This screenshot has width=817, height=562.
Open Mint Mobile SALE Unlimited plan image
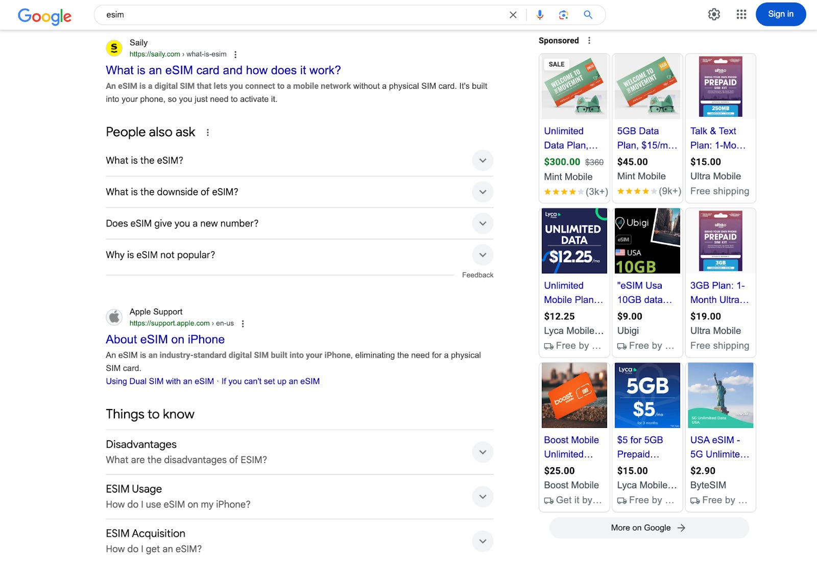point(574,87)
